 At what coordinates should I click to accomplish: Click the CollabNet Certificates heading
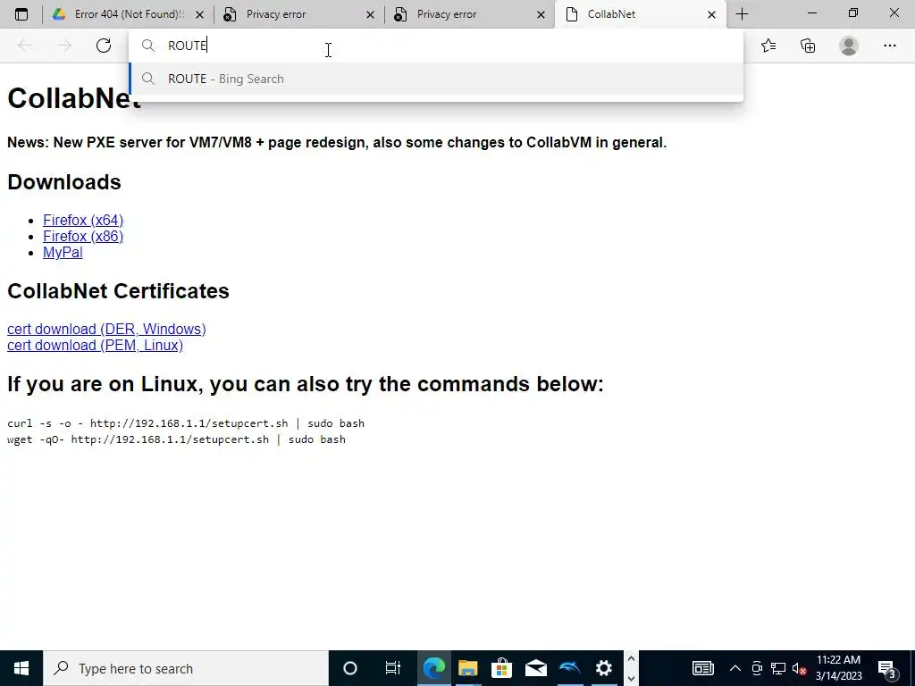118,291
